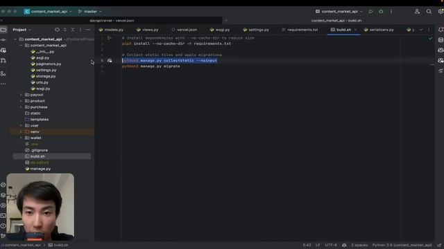Viewport: 444px width, 249px height.
Task: Open the Project tool window icon
Action: [3, 30]
